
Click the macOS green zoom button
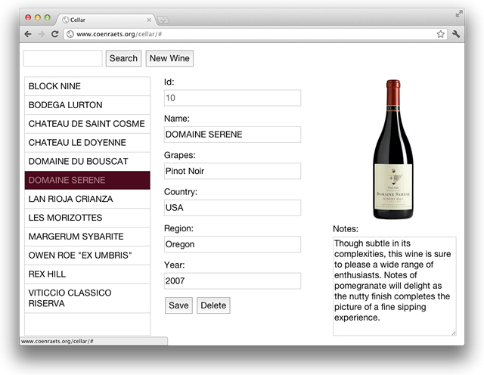pyautogui.click(x=47, y=17)
